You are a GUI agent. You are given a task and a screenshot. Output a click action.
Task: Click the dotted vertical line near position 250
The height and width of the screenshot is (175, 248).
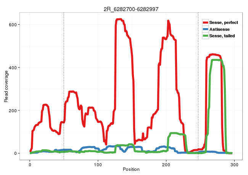198,95
